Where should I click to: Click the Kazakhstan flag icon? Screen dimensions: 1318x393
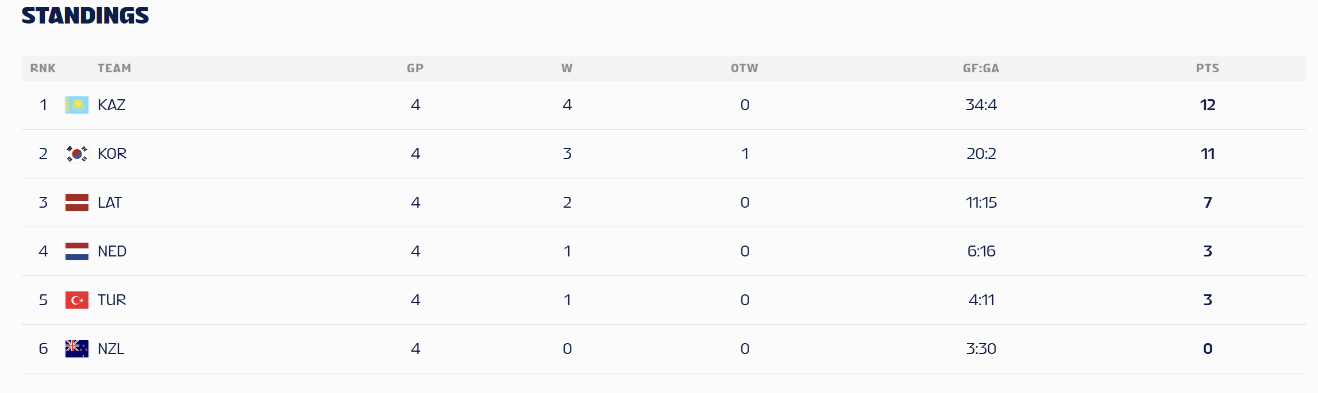coord(77,105)
